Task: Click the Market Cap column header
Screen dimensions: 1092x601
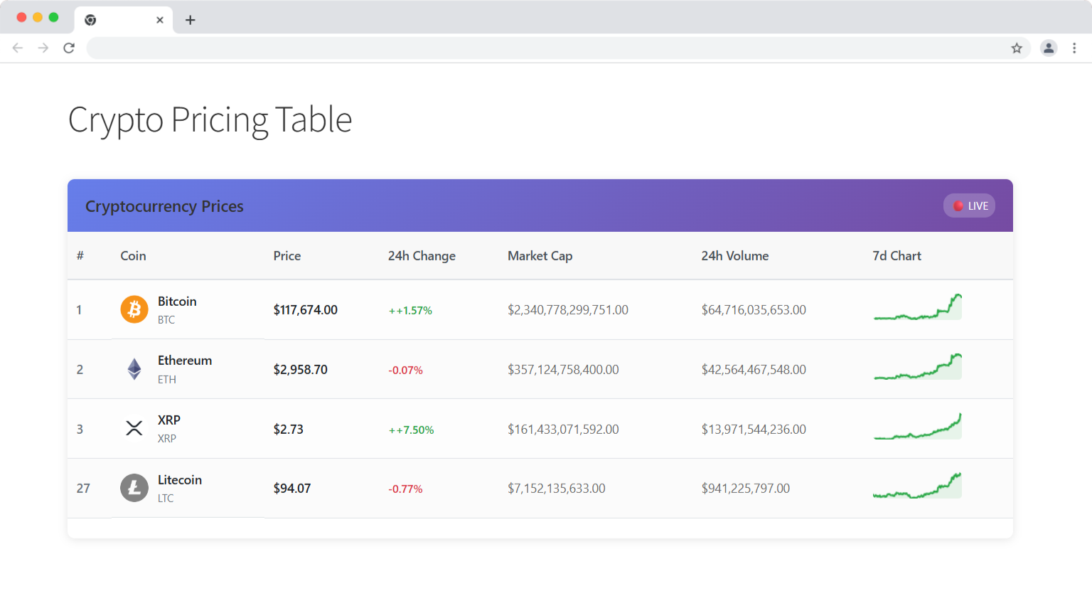Action: click(x=540, y=255)
